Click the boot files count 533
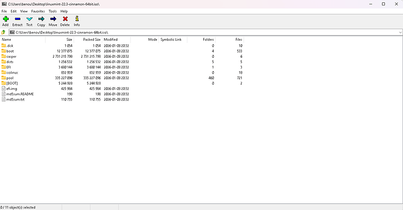Viewport: 403px width, 210px height. point(239,51)
